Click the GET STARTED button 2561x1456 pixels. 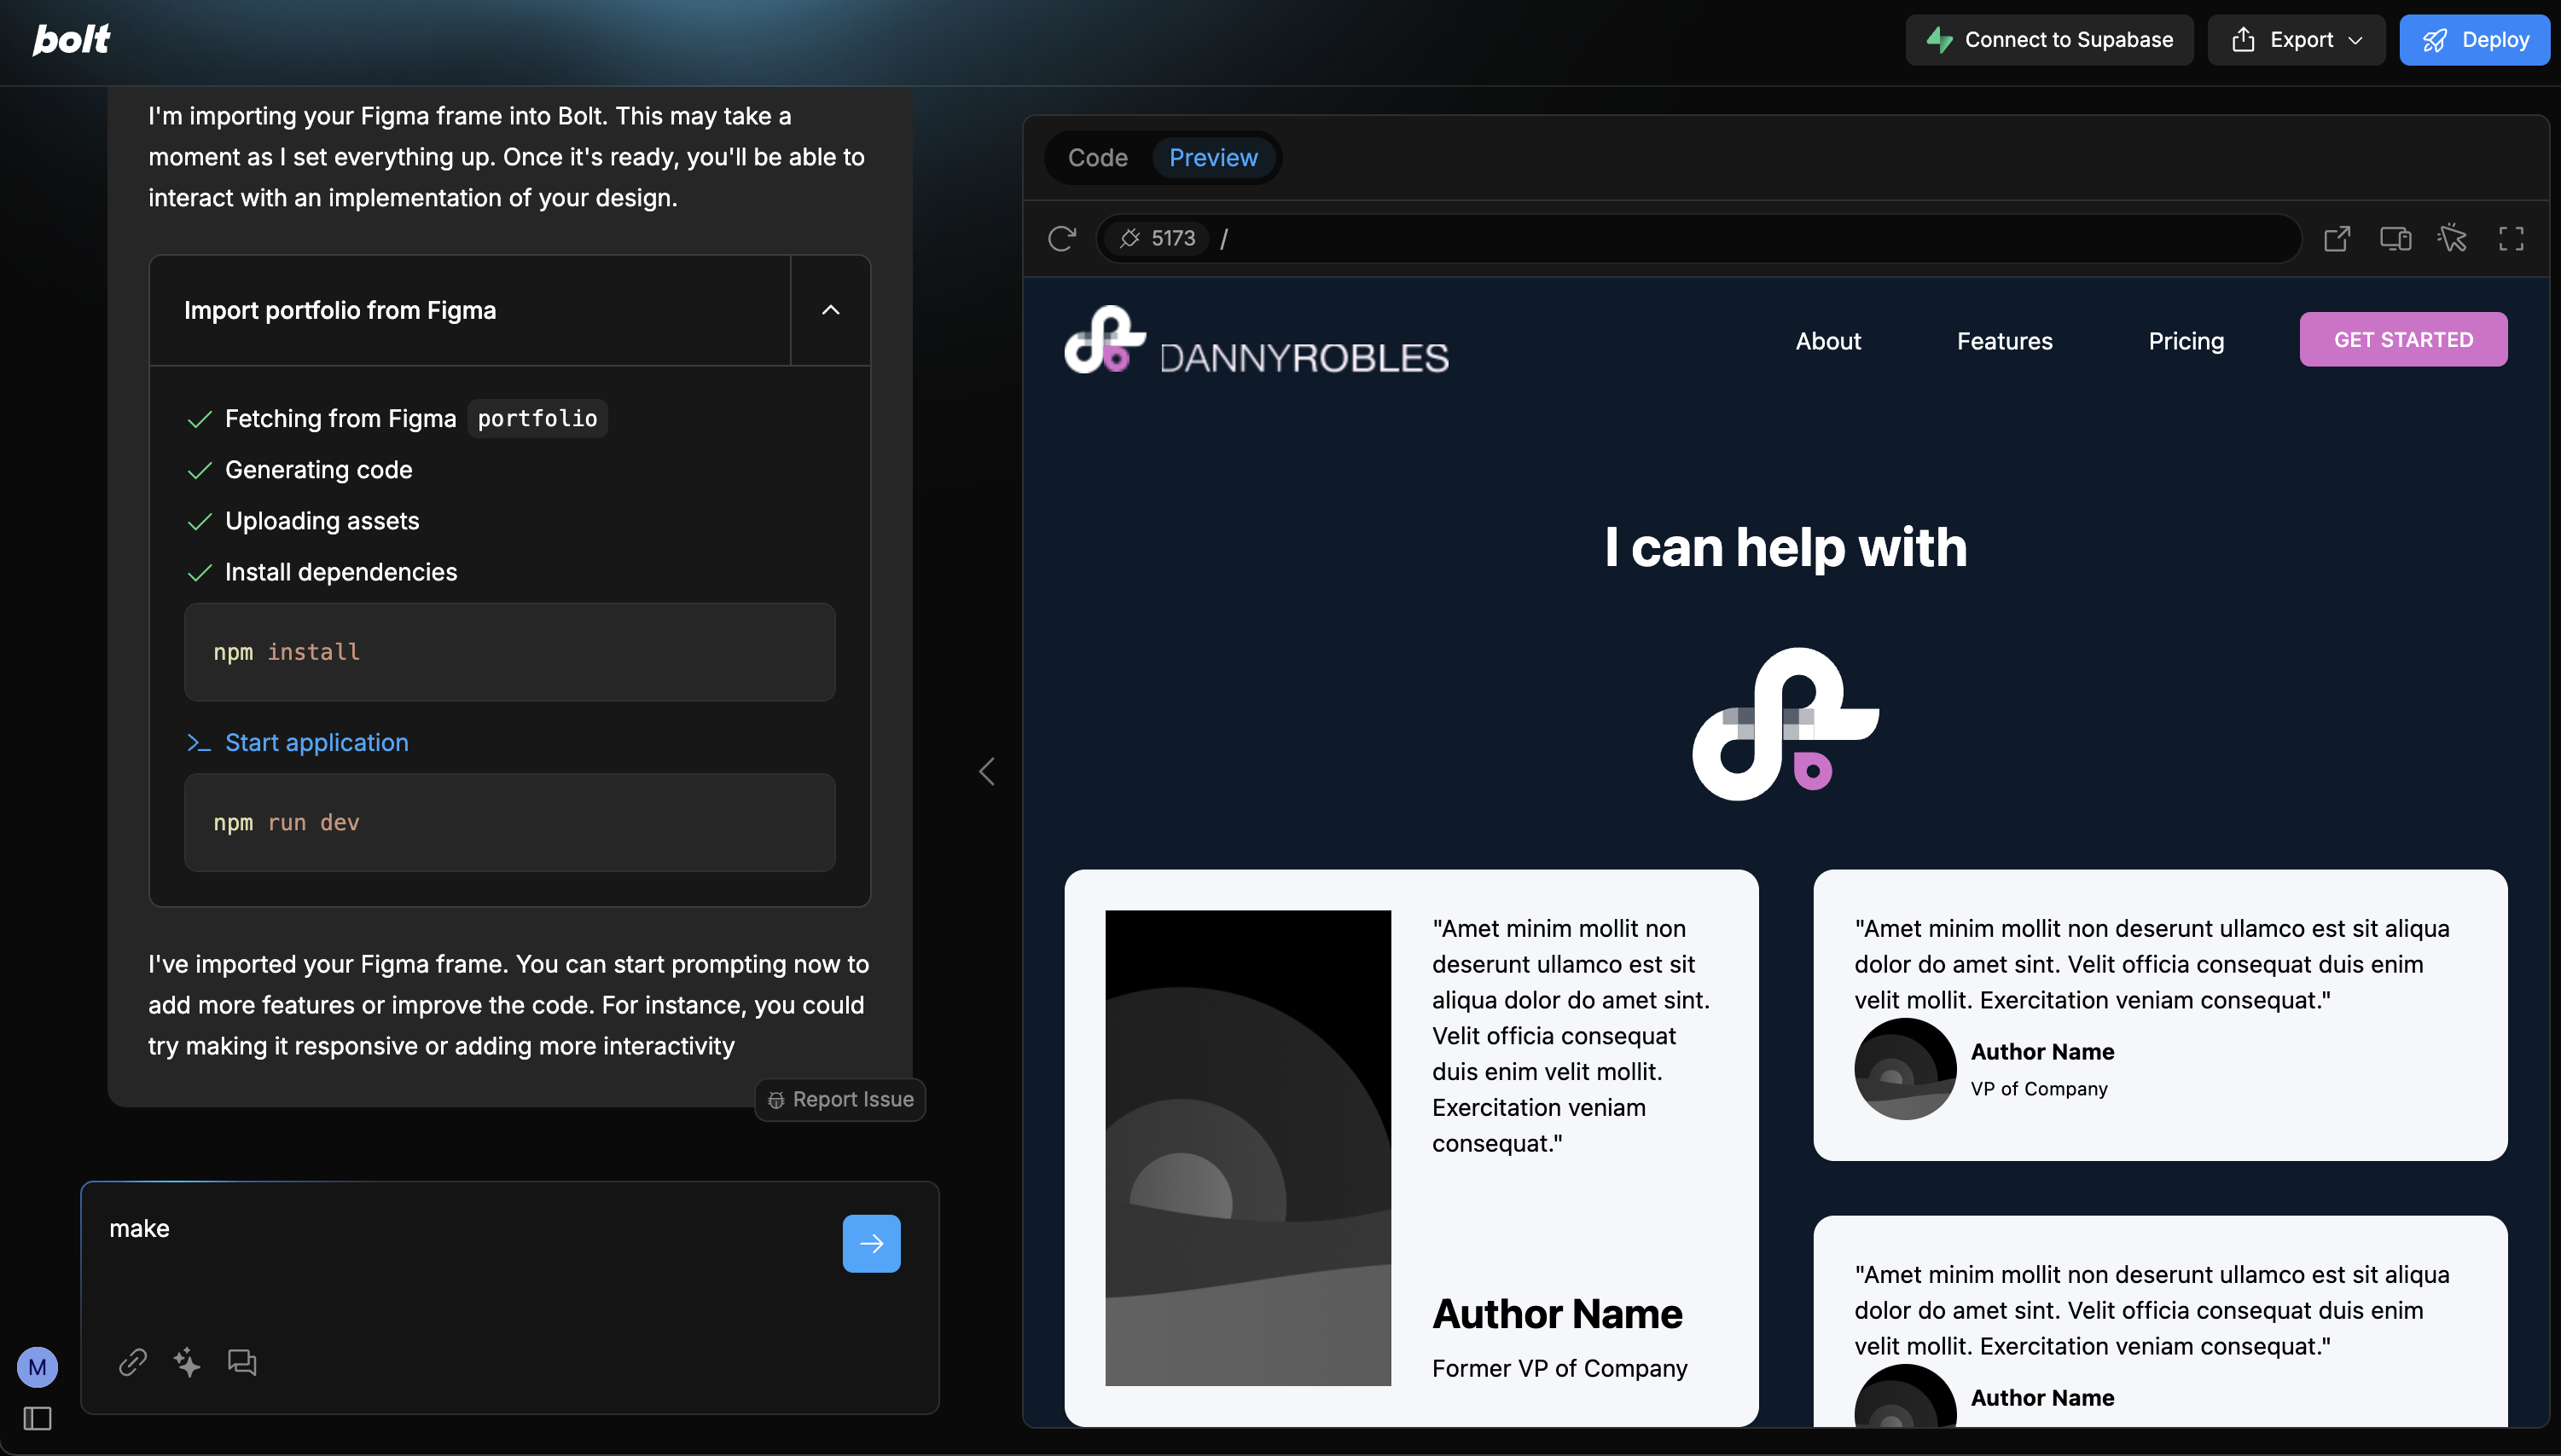point(2403,339)
